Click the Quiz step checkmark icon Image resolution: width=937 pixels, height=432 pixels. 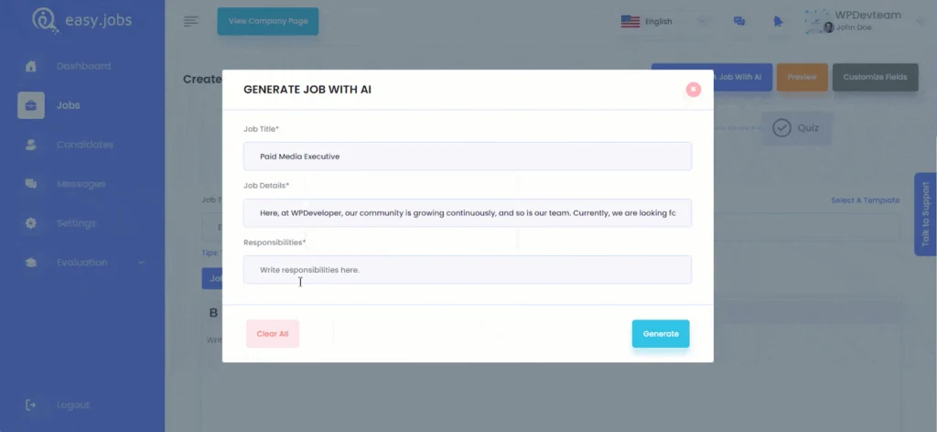coord(781,128)
